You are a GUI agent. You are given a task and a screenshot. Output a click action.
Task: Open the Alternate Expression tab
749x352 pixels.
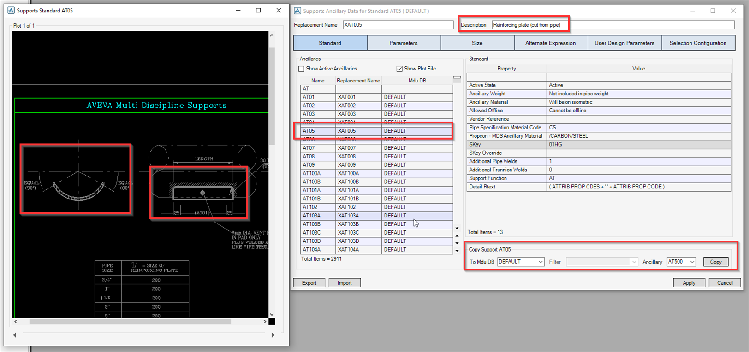[551, 43]
